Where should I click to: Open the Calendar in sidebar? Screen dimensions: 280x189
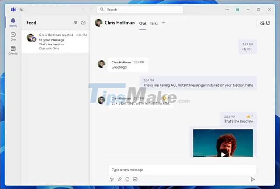13,50
